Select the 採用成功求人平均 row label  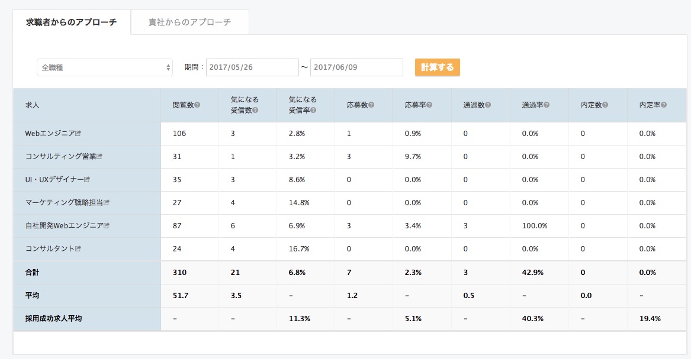tap(53, 319)
